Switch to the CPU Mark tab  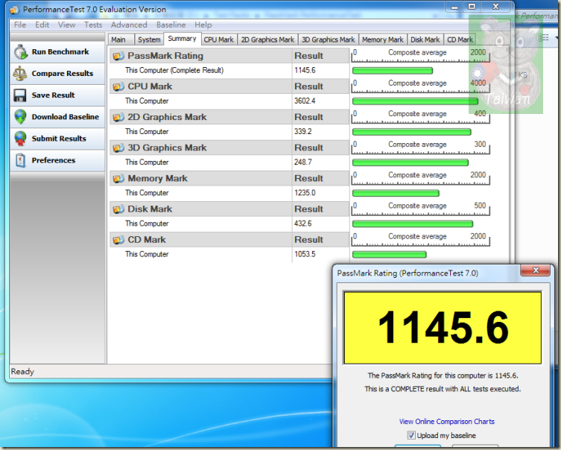click(218, 39)
